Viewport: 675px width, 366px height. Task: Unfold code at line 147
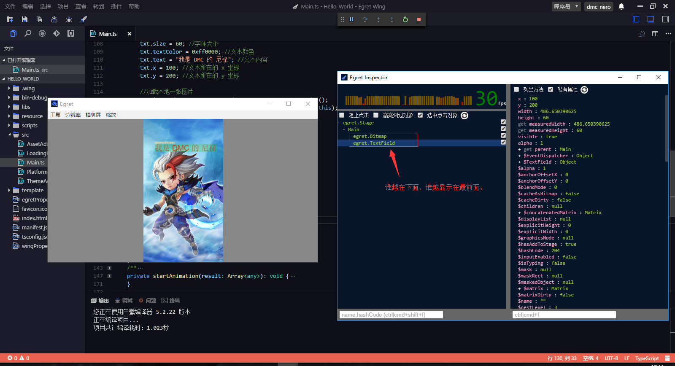(x=109, y=276)
